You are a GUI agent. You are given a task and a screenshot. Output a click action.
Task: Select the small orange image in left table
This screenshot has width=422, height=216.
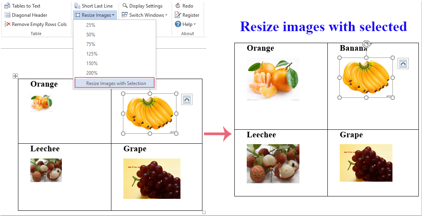pyautogui.click(x=42, y=103)
